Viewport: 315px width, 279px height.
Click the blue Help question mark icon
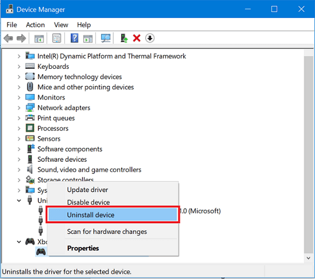click(x=75, y=38)
